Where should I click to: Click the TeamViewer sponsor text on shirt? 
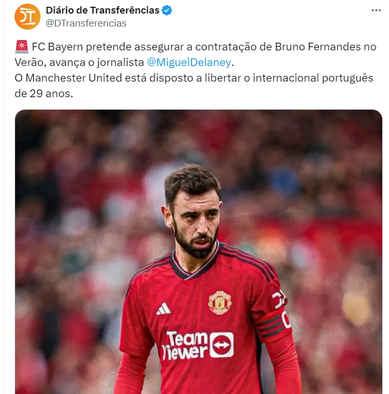(185, 345)
